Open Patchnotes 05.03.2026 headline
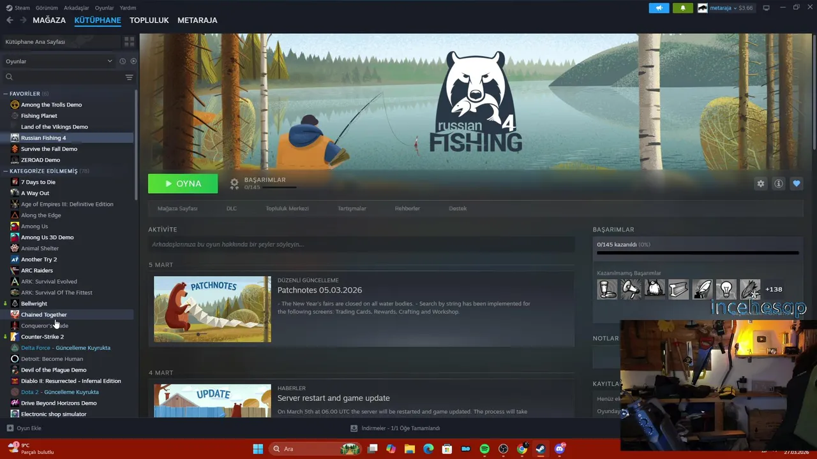This screenshot has height=459, width=817. (320, 290)
